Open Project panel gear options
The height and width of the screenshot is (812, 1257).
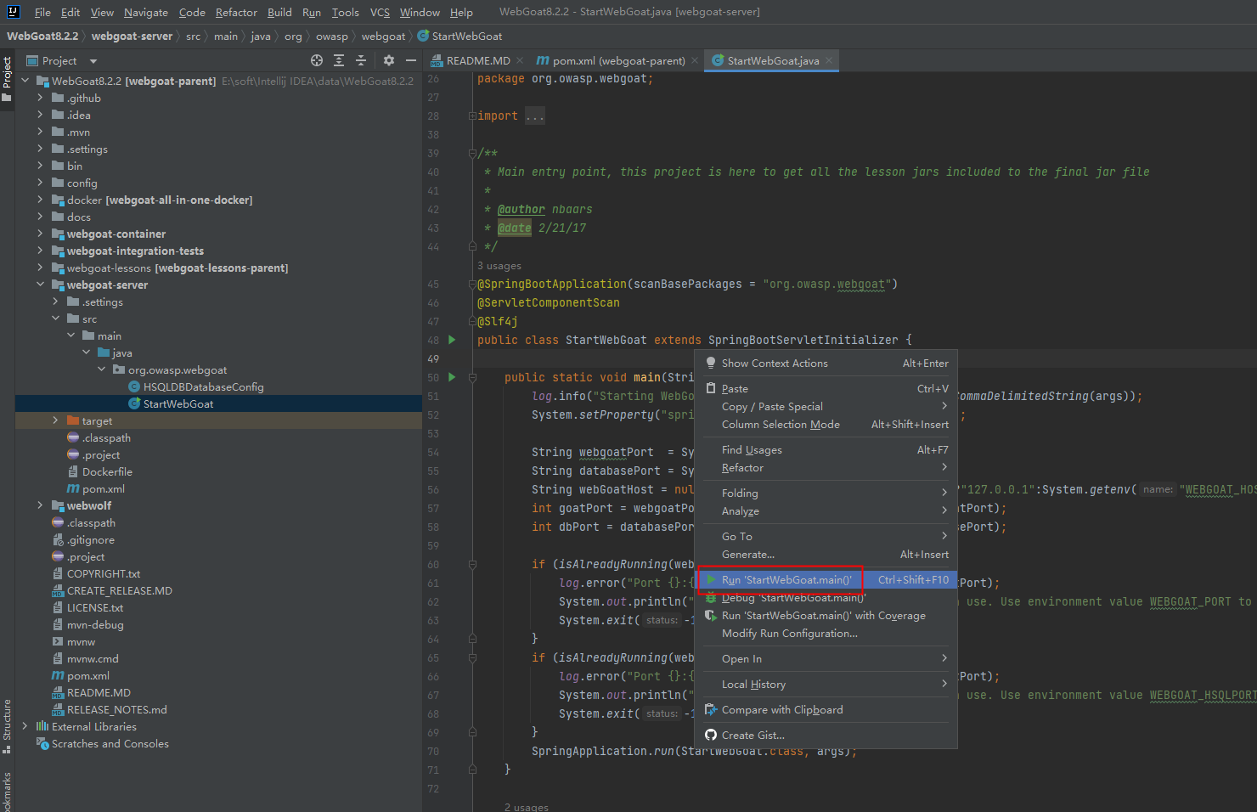(x=389, y=60)
